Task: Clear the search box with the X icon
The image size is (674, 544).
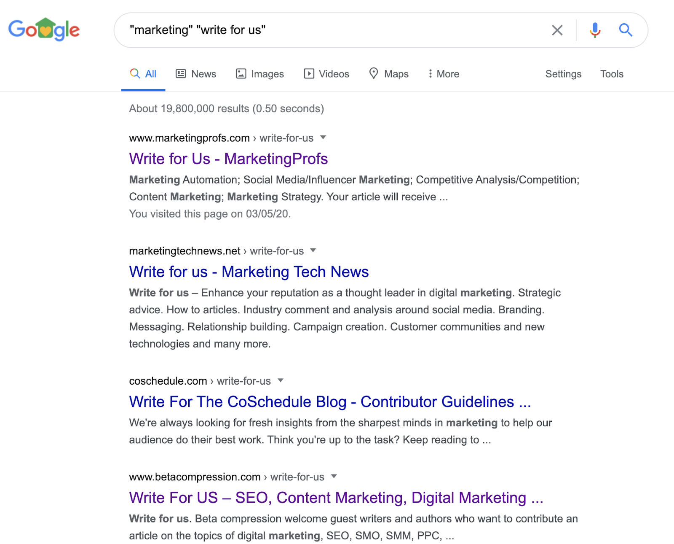Action: coord(557,30)
